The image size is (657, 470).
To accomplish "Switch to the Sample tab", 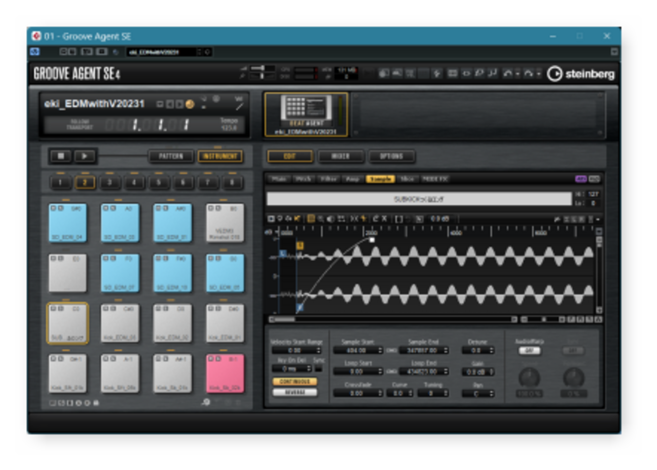I will point(380,179).
